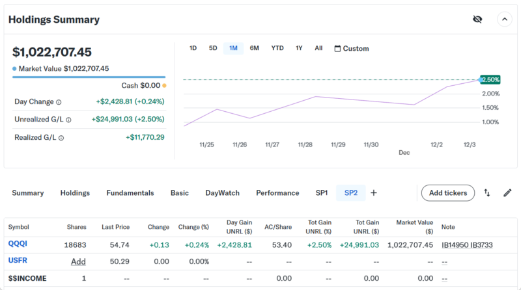Collapse the Holdings Summary panel
Screen dimensions: 521x290
coord(505,20)
